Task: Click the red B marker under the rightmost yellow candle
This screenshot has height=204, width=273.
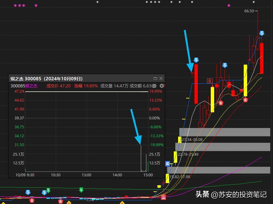Action: point(246,100)
